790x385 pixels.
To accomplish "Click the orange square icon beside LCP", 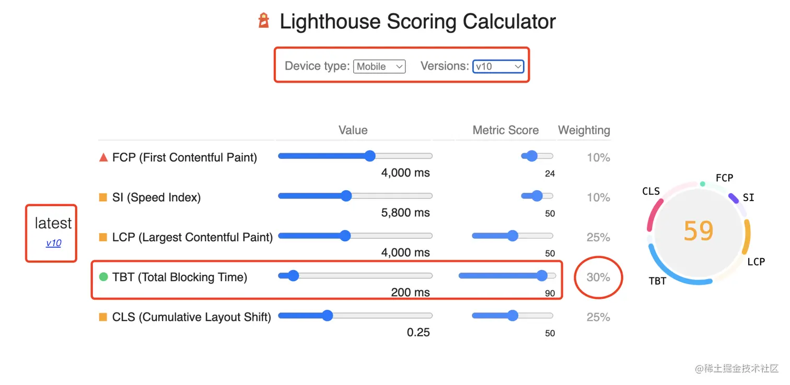I will [103, 237].
